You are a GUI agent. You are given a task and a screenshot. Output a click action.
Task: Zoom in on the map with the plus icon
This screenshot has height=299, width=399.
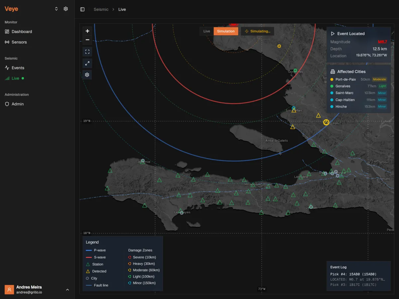click(x=87, y=31)
